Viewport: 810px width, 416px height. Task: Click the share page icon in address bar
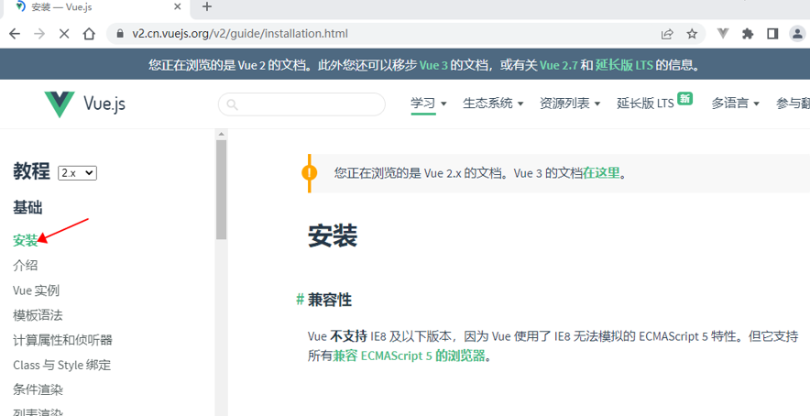tap(667, 34)
